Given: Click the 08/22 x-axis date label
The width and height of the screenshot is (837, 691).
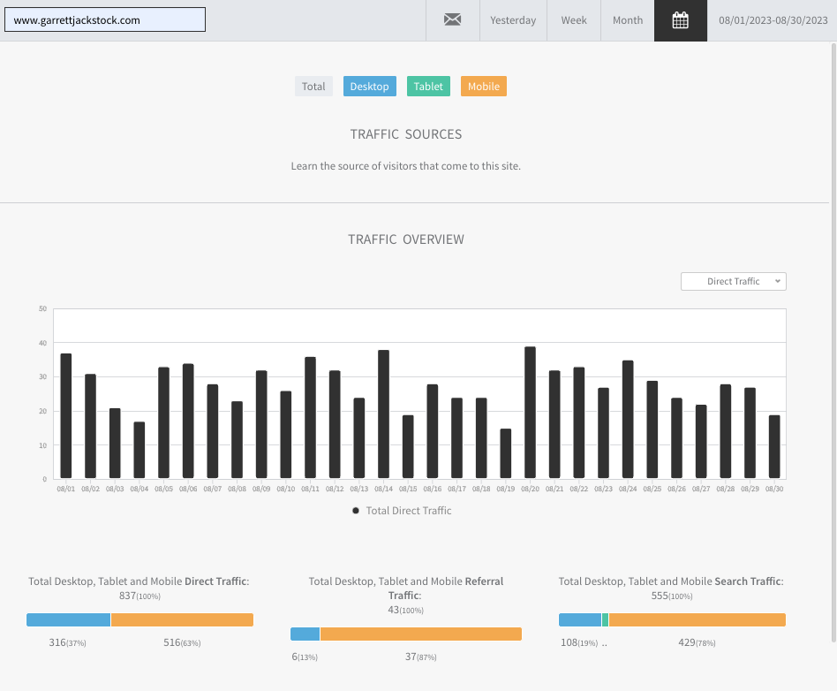Looking at the screenshot, I should point(578,489).
